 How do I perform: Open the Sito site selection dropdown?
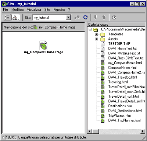point(68,18)
